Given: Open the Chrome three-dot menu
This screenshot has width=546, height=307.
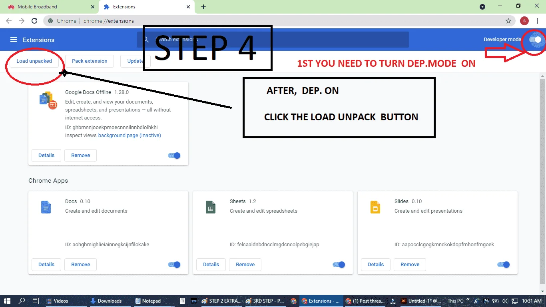Looking at the screenshot, I should pos(538,21).
